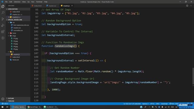The image size is (194, 109).
Task: Change end of line via CRLF
Action: (158, 104)
